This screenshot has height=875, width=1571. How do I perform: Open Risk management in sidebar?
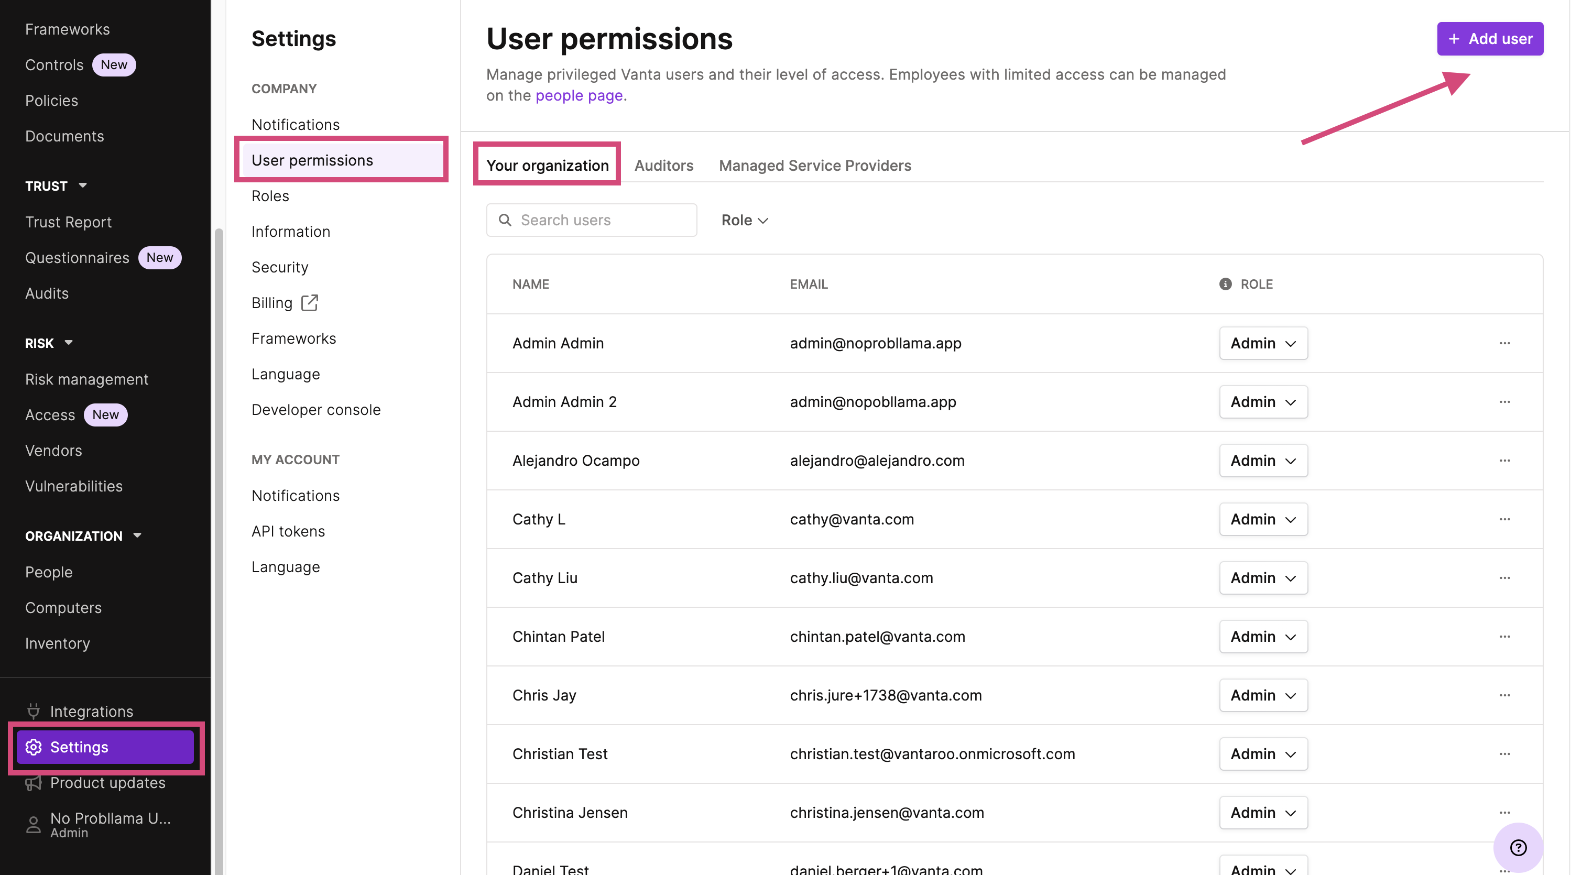tap(86, 379)
